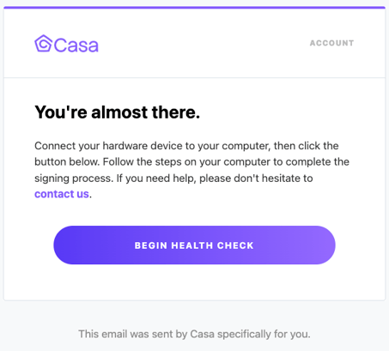Click the header divider line below the logo
This screenshot has width=389, height=351.
pos(194,77)
